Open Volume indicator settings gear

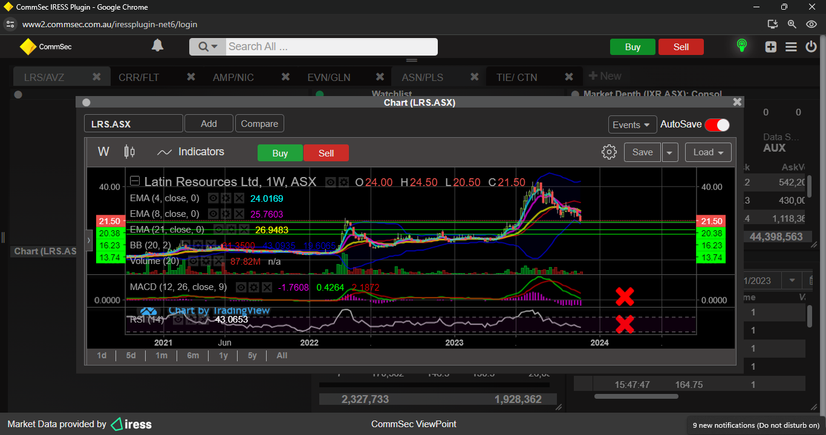[x=206, y=261]
